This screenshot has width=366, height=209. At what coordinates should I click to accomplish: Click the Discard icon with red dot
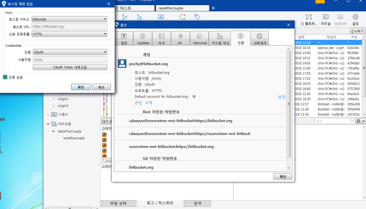click(182, 17)
